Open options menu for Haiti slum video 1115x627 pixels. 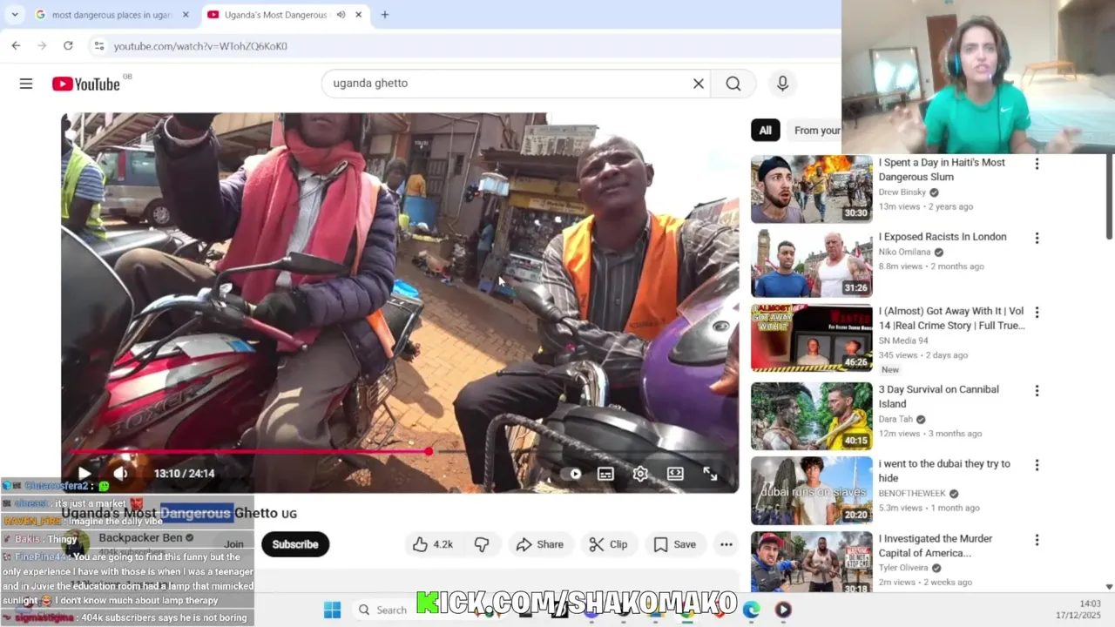[1037, 164]
